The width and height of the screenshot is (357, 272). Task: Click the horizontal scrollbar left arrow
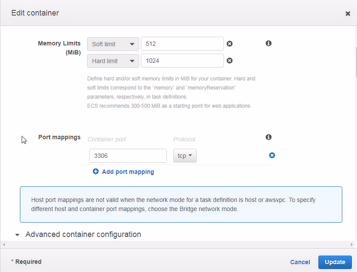tap(4, 244)
